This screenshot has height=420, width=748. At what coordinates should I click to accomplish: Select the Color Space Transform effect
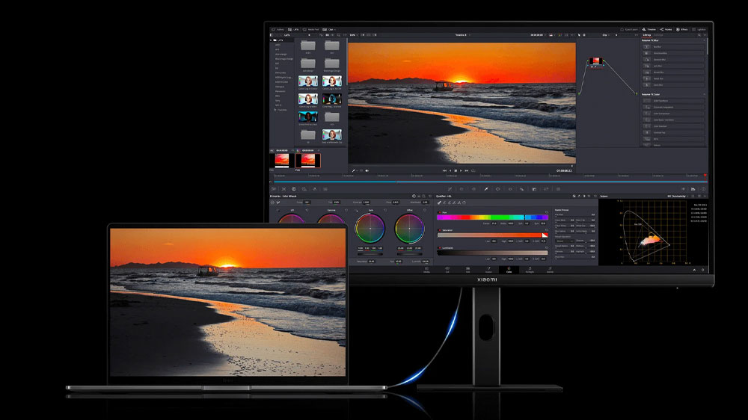[x=673, y=120]
